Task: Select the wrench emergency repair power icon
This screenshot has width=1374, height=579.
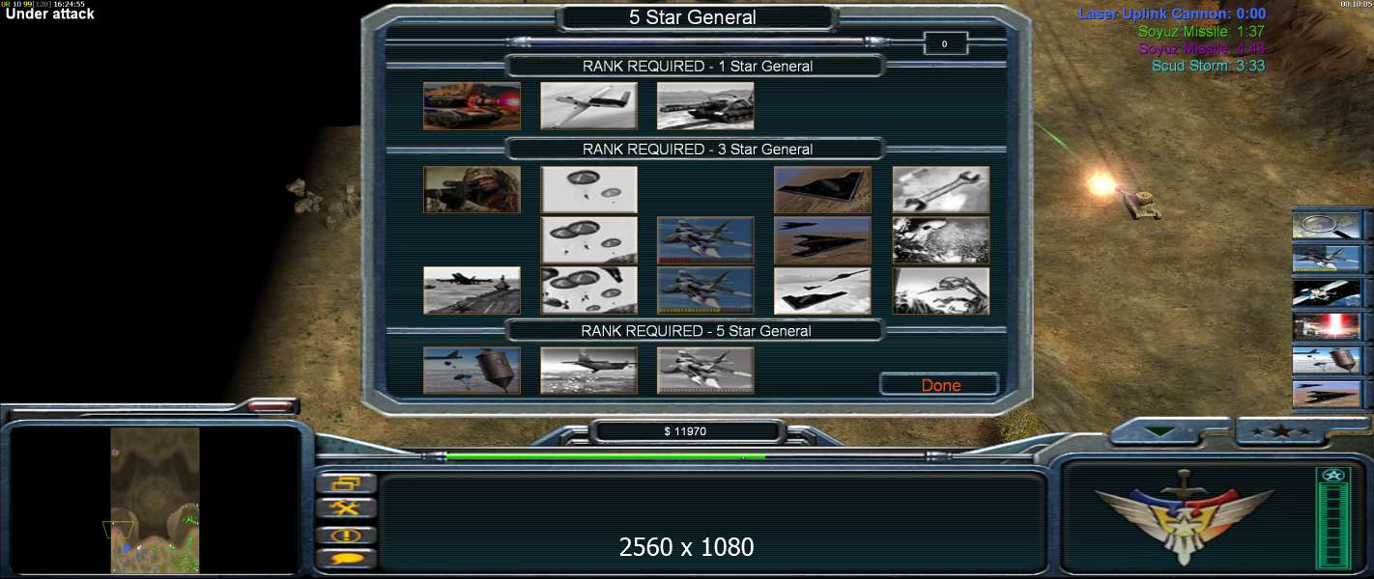Action: click(940, 190)
